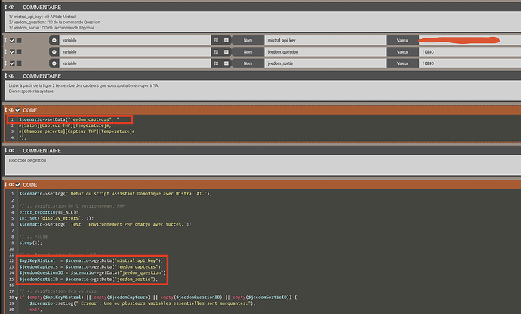Click the name field containing jeedom_sortie
Screen dimensions: 521x314
[x=325, y=63]
